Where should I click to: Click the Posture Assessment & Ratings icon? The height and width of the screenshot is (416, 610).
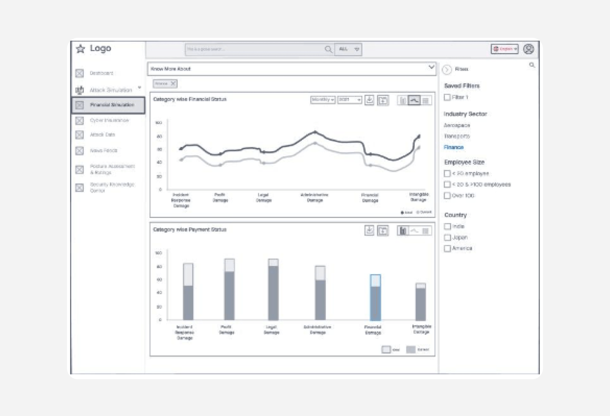79,170
